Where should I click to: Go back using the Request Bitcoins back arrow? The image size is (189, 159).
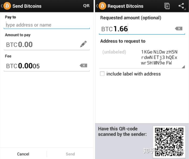pyautogui.click(x=97, y=6)
